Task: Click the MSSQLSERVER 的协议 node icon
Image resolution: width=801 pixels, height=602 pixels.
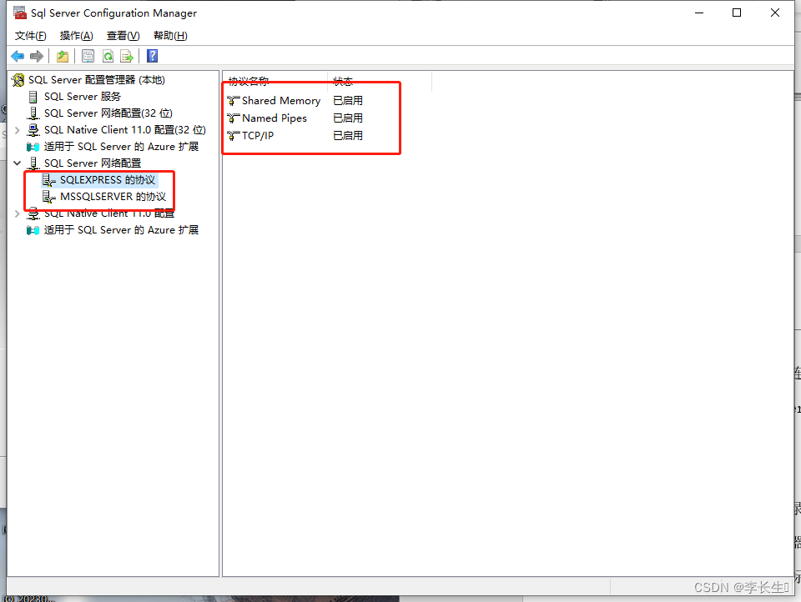Action: pyautogui.click(x=49, y=197)
